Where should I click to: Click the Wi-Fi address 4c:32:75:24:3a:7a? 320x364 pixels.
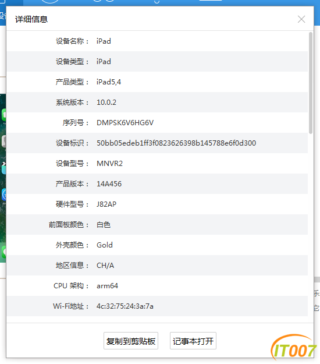125,306
